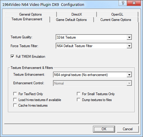Click the disabled Enhancement Control combo box showing Normal

point(92,83)
